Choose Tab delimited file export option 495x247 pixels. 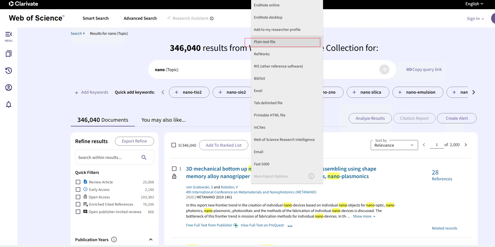click(x=287, y=103)
